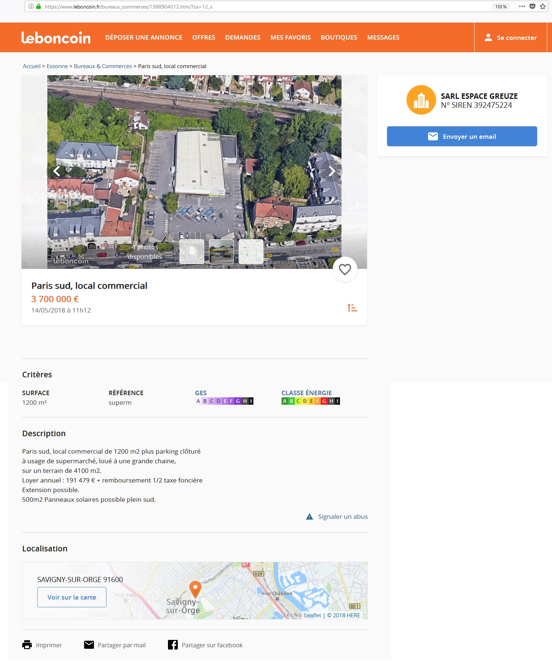Click the Se connecter login button
The image size is (552, 661).
(511, 37)
